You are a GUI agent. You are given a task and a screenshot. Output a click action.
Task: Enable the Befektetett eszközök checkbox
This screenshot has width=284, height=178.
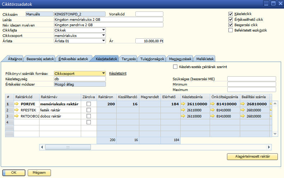(231, 30)
